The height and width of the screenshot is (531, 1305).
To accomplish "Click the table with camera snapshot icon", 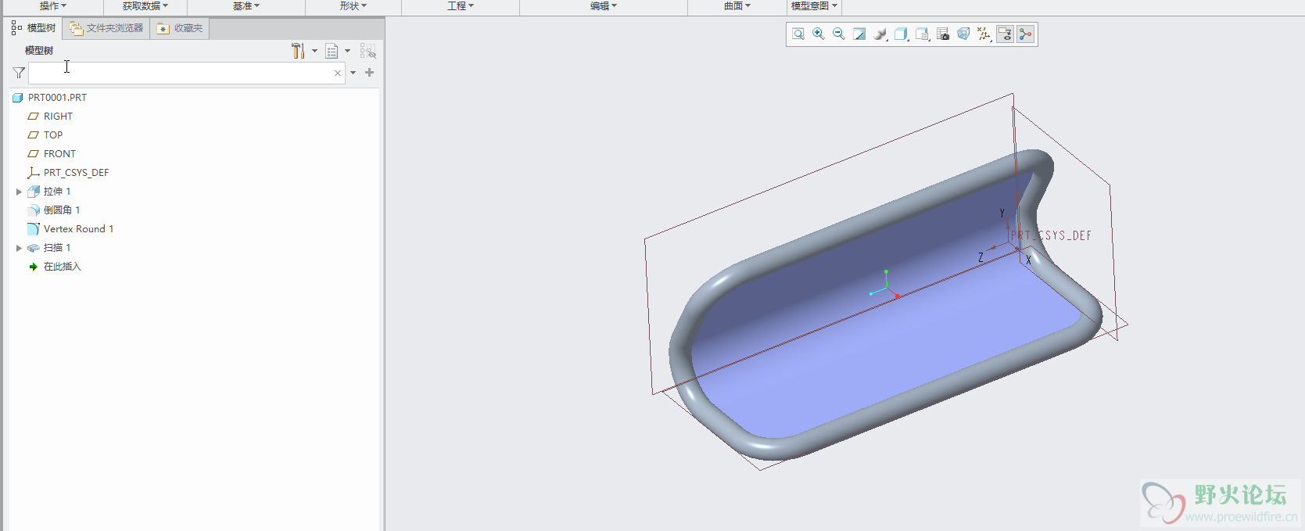I will pyautogui.click(x=943, y=34).
